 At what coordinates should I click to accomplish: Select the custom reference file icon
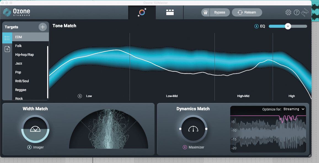tap(7, 49)
